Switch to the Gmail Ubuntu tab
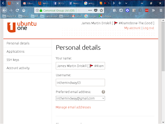This screenshot has height=124, width=165. click(x=28, y=3)
